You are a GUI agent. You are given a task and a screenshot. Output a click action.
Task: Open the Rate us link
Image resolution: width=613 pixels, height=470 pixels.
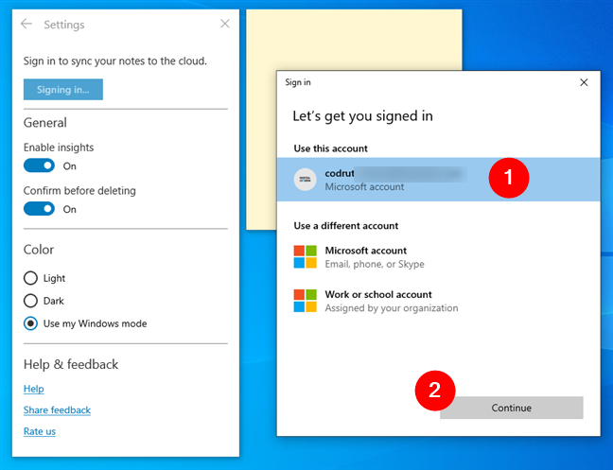pyautogui.click(x=40, y=431)
